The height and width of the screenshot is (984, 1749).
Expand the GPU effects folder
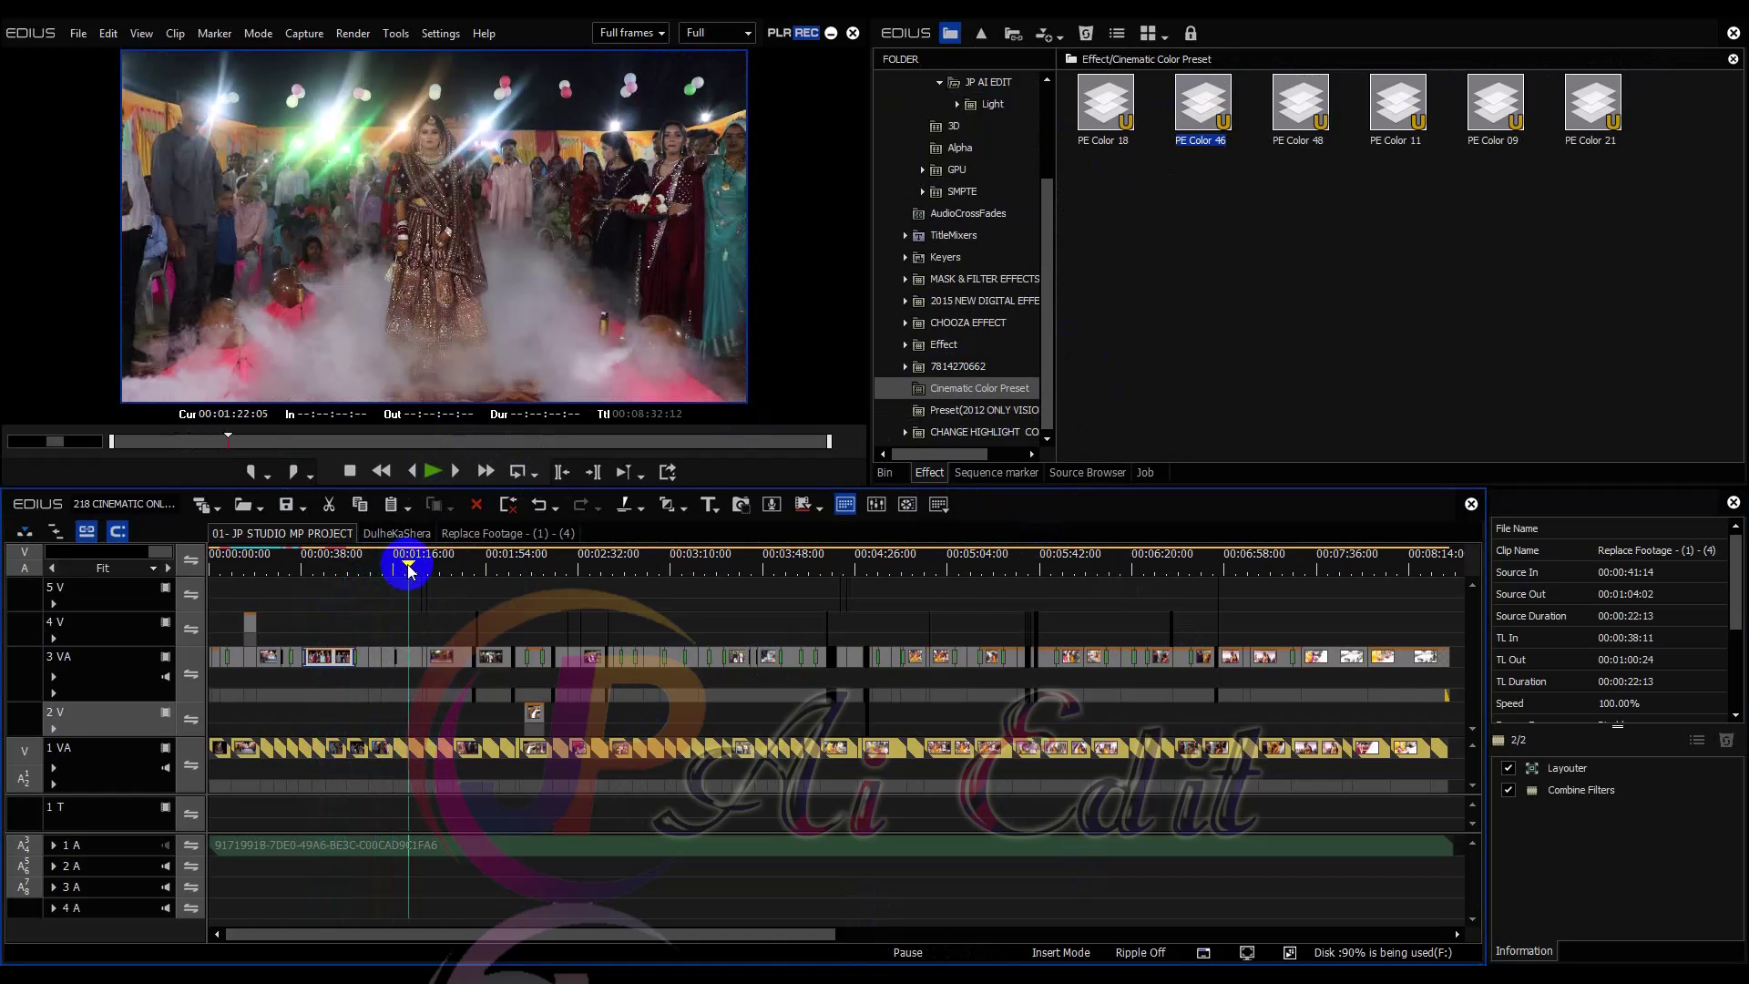(x=923, y=169)
